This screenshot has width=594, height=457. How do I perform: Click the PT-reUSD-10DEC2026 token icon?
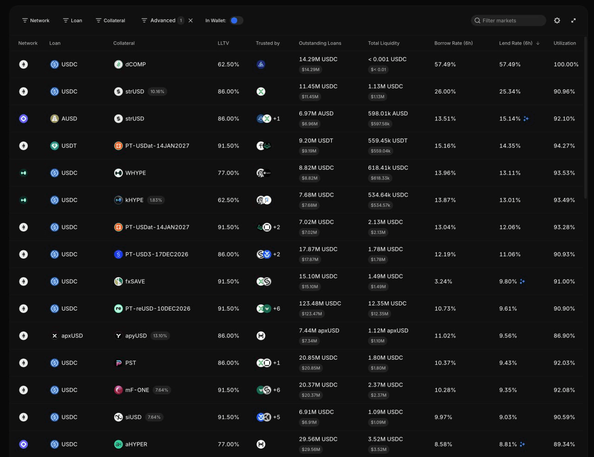118,309
